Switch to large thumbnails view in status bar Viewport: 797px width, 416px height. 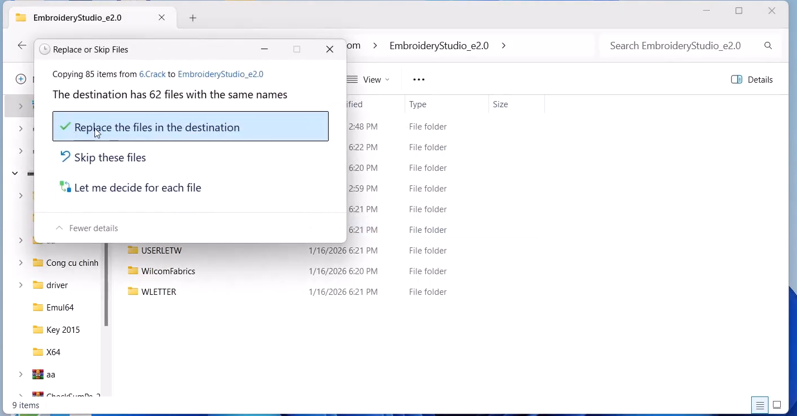click(777, 405)
